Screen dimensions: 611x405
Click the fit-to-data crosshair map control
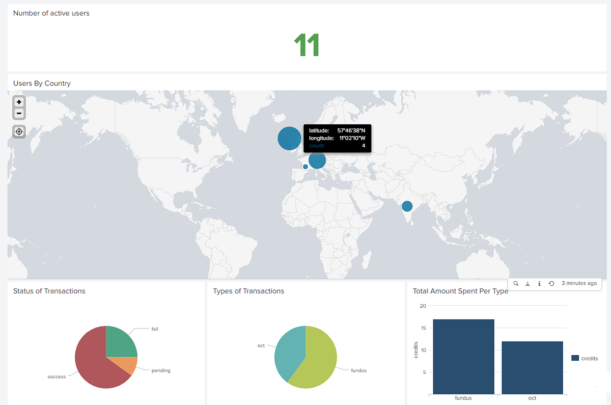(x=18, y=131)
